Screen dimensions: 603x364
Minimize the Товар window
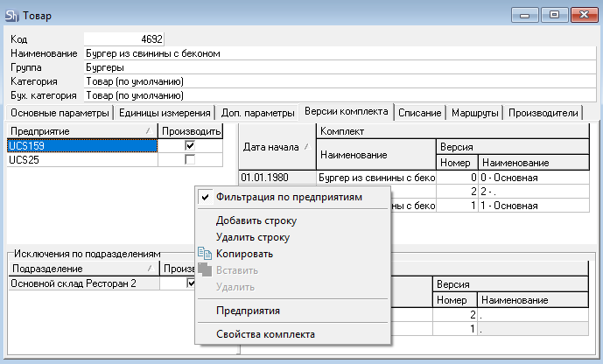(x=528, y=14)
